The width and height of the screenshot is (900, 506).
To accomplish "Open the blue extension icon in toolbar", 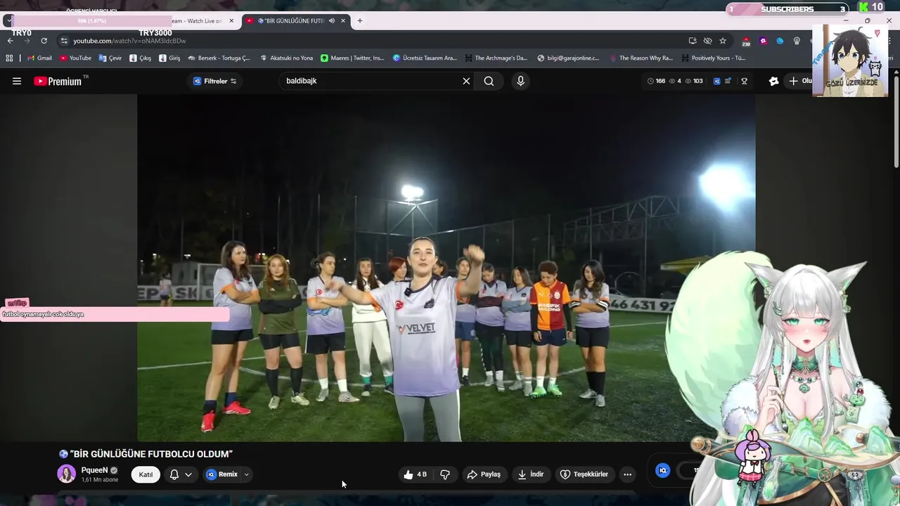I will [780, 41].
